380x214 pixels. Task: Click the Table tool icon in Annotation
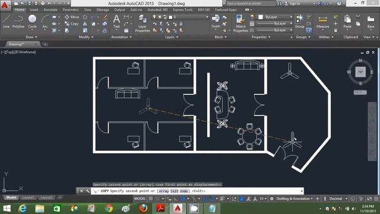click(126, 30)
